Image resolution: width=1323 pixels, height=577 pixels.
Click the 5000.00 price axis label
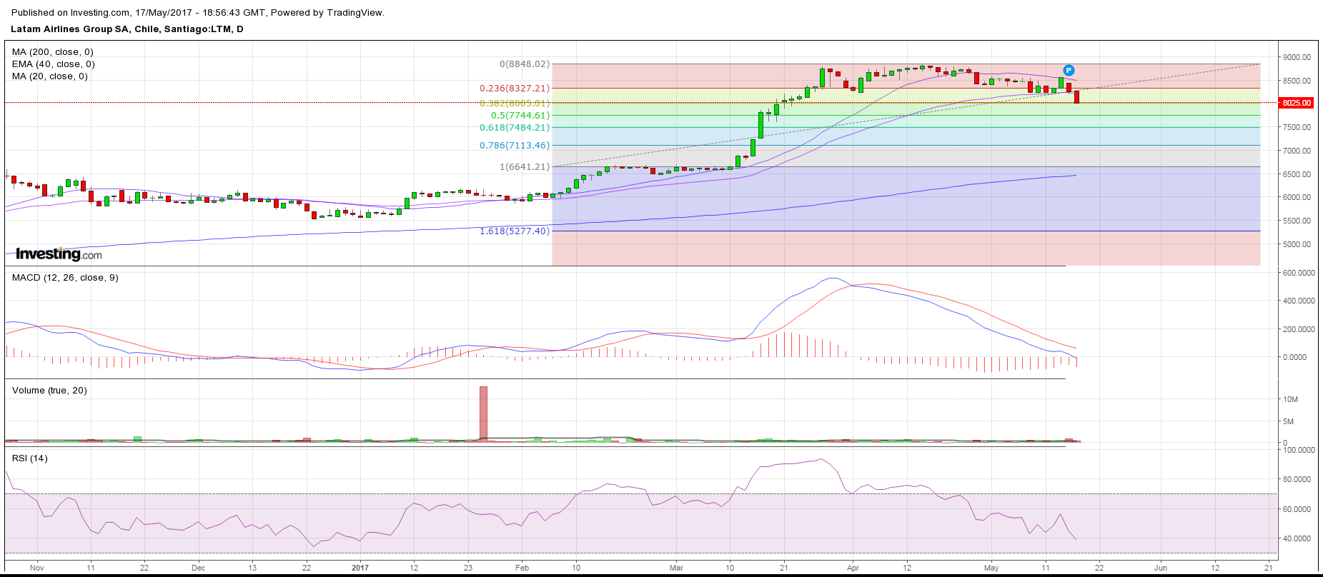1297,244
